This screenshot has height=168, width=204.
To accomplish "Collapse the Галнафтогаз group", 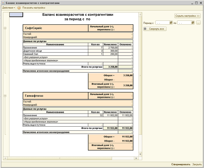I will (x=5, y=96).
